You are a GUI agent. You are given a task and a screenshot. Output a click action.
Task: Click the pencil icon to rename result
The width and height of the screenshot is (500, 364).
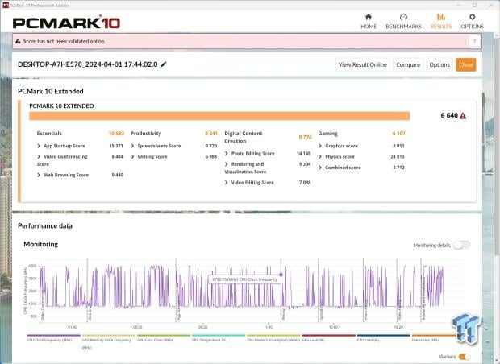point(164,64)
